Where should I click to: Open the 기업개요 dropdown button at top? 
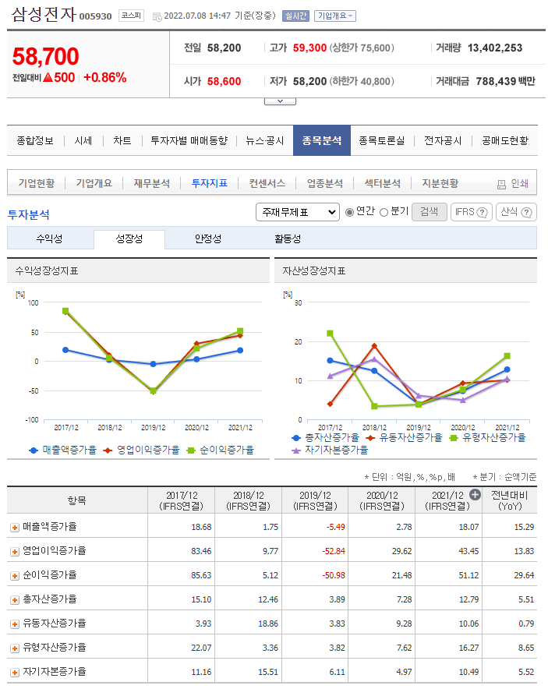pos(335,16)
